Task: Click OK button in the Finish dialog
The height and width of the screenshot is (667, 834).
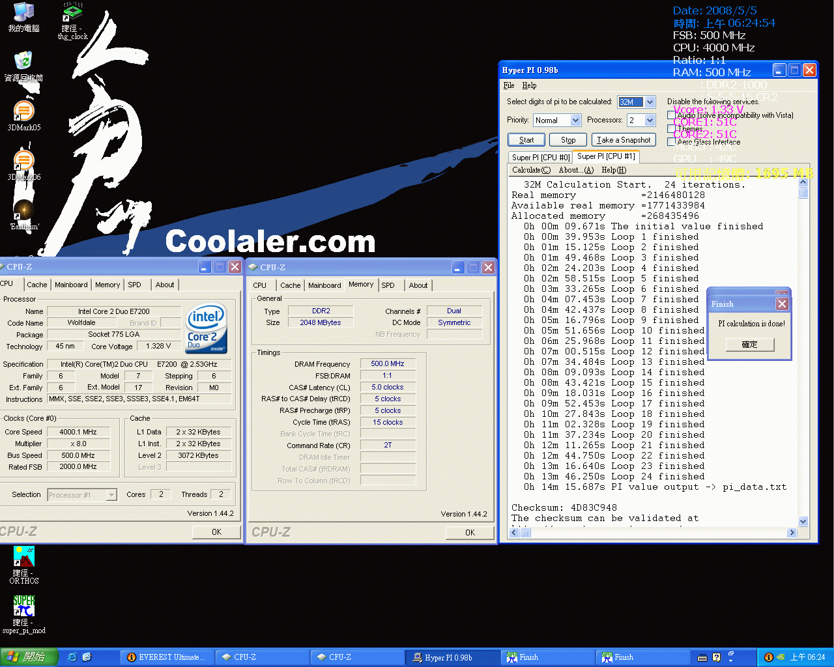Action: (750, 345)
